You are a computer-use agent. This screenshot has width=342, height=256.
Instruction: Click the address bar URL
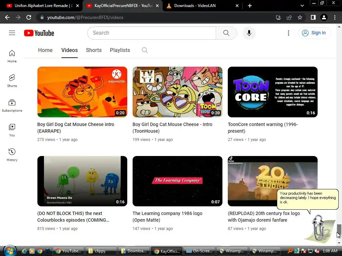(85, 17)
